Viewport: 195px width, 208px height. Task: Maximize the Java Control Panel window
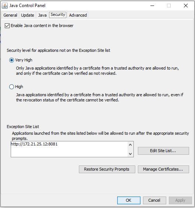point(169,6)
